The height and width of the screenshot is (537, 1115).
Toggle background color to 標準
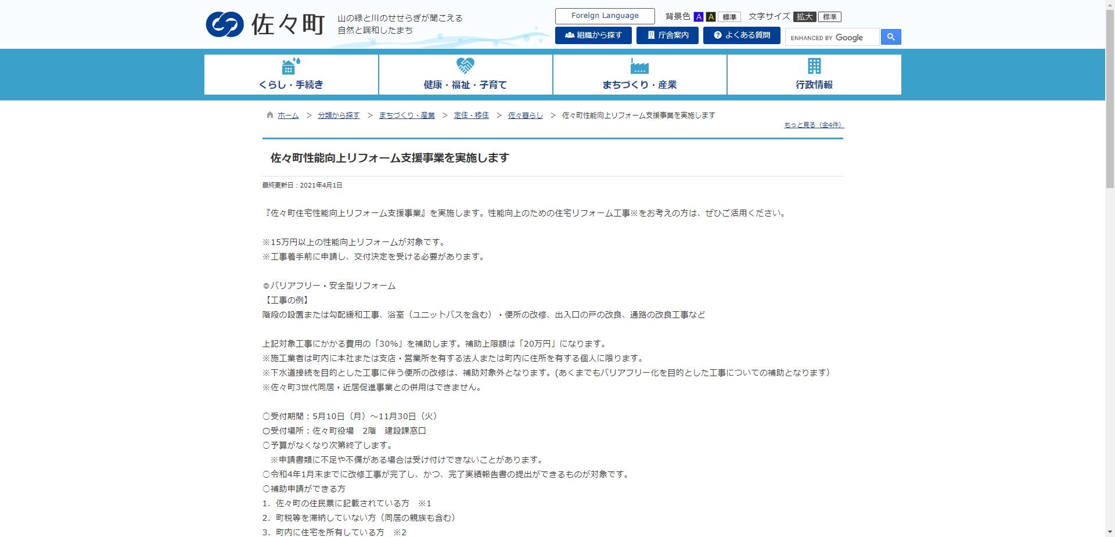[729, 17]
